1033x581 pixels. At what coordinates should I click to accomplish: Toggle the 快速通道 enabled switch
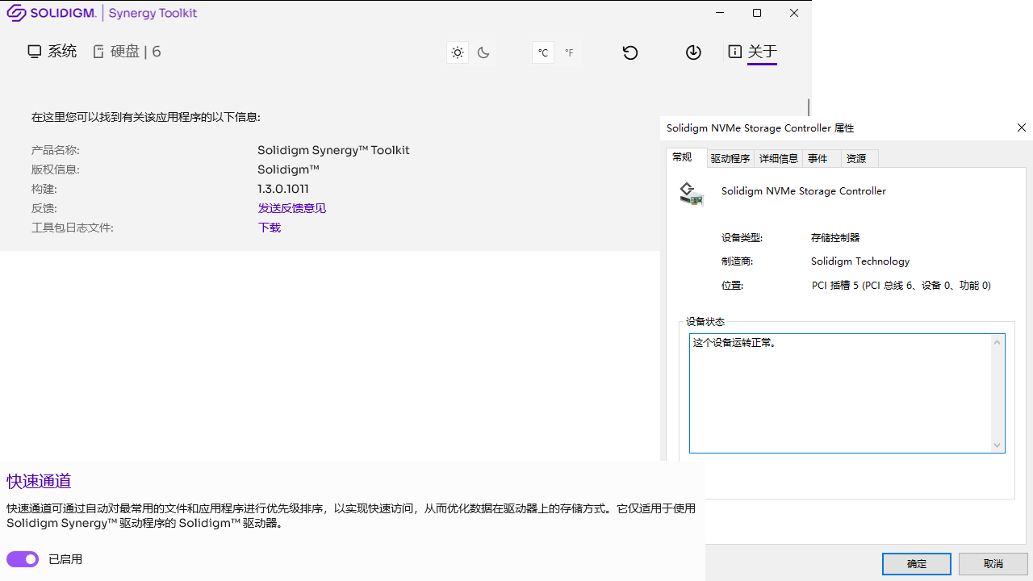pos(23,559)
